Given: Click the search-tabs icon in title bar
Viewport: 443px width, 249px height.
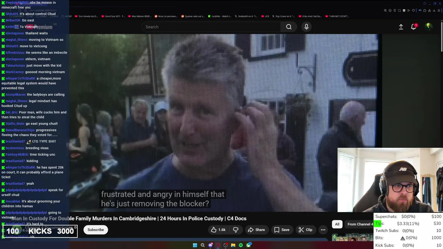Looking at the screenshot, I should (425, 3).
